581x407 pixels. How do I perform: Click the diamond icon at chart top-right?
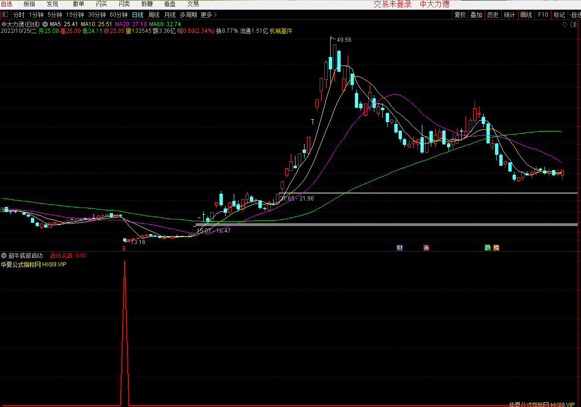[564, 24]
